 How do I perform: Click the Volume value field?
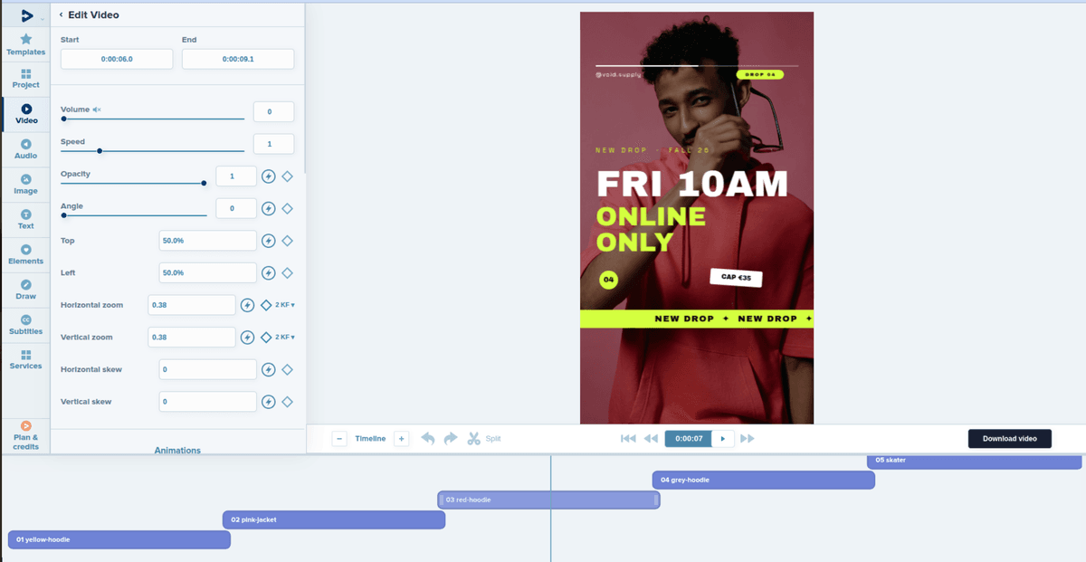(x=273, y=111)
